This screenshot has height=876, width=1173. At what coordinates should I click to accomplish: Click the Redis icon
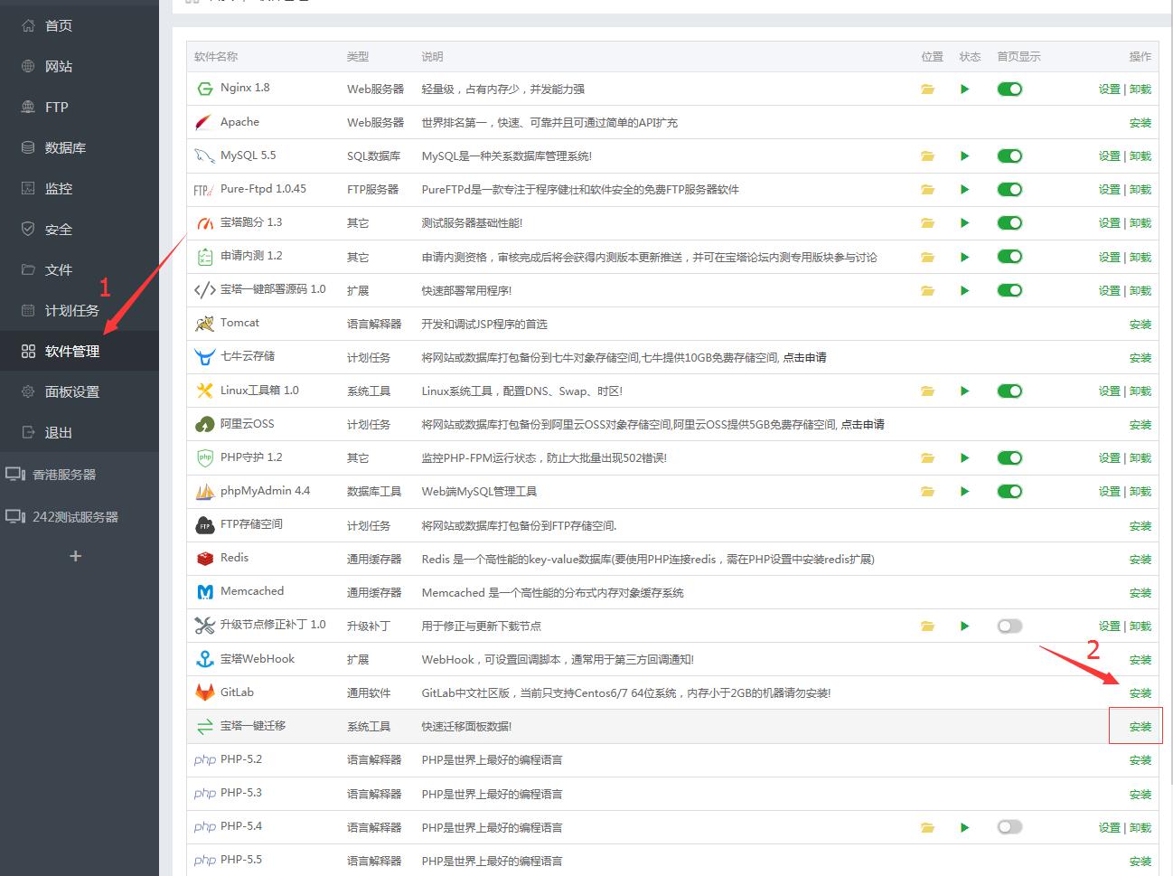[x=204, y=558]
